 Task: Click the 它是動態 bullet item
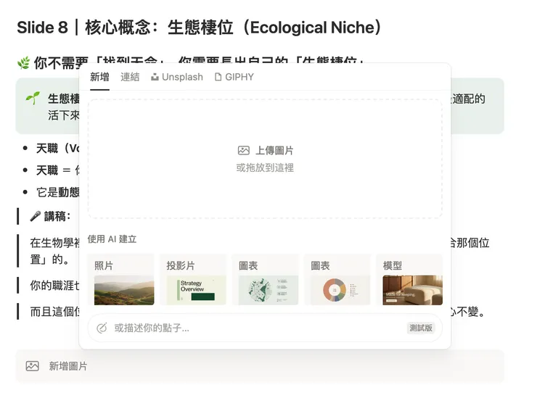point(58,192)
